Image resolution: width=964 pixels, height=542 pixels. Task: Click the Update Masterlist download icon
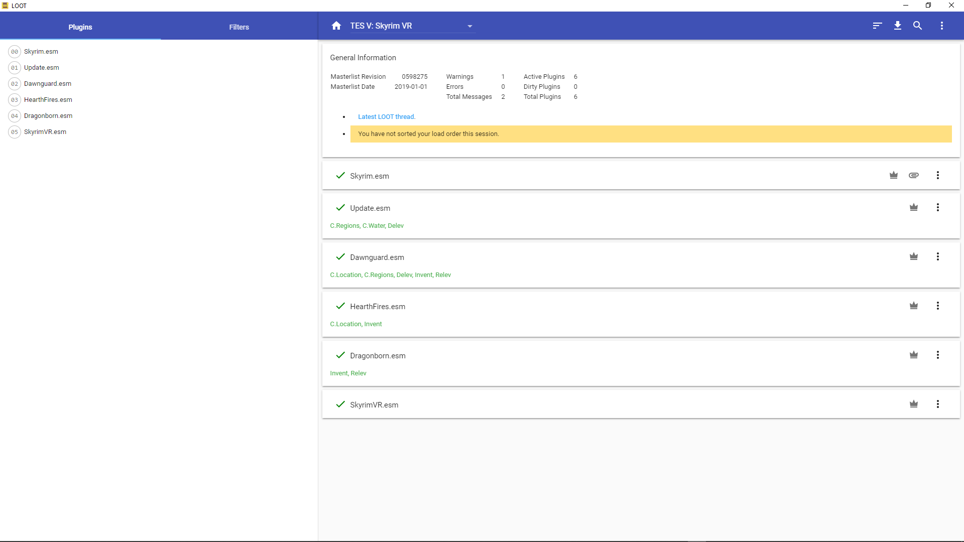898,26
